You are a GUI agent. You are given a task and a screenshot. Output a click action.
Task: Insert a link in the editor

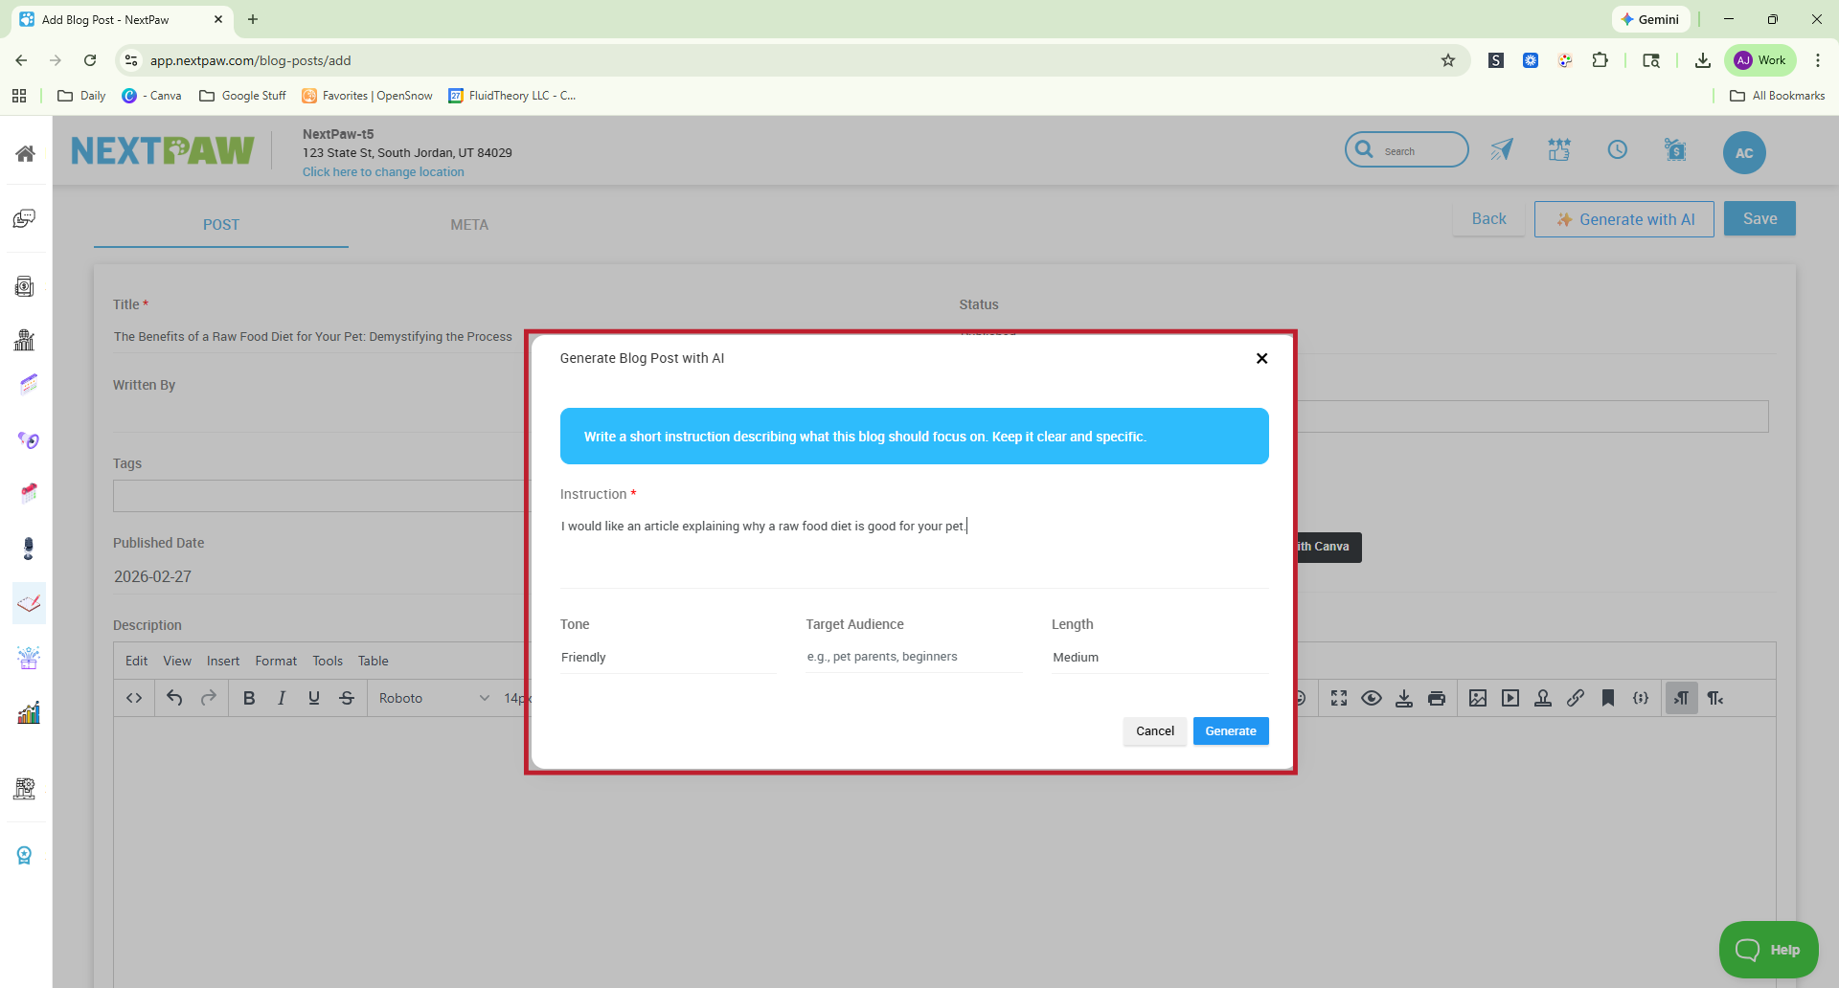tap(1576, 698)
